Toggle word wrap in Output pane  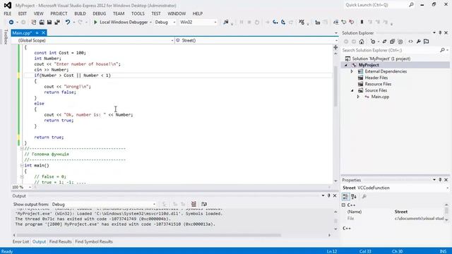[x=204, y=204]
